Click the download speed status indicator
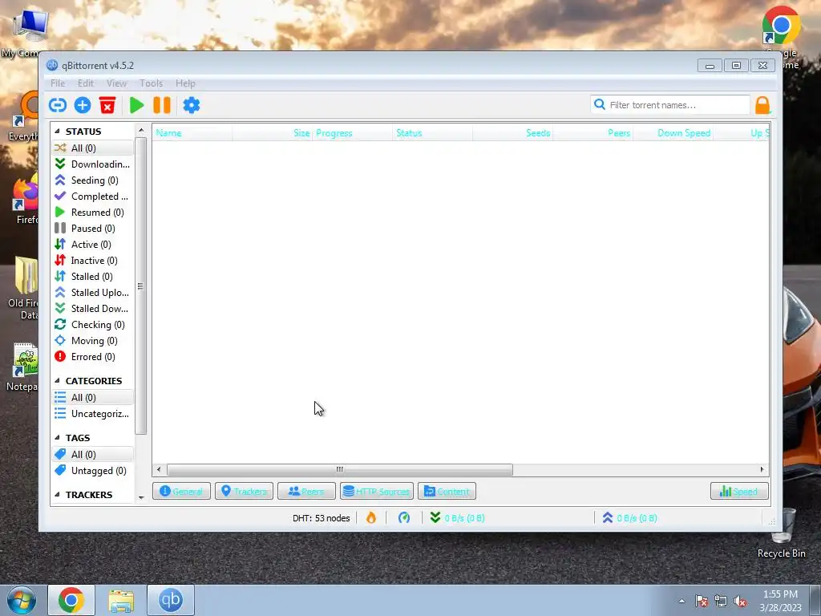The image size is (821, 616). click(457, 518)
